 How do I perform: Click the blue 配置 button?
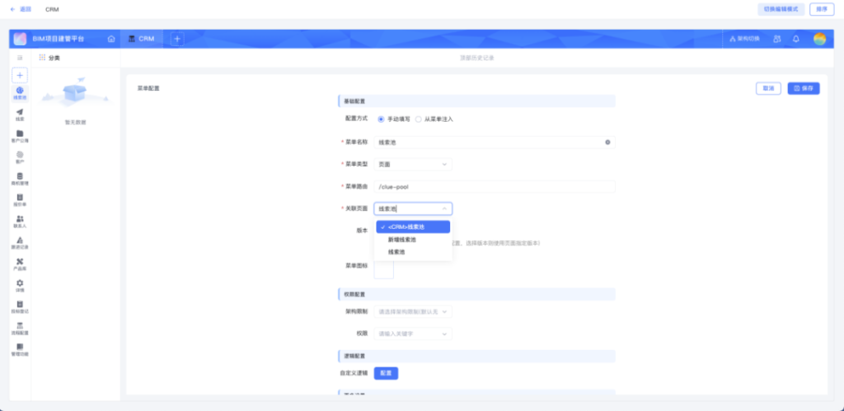pos(386,373)
